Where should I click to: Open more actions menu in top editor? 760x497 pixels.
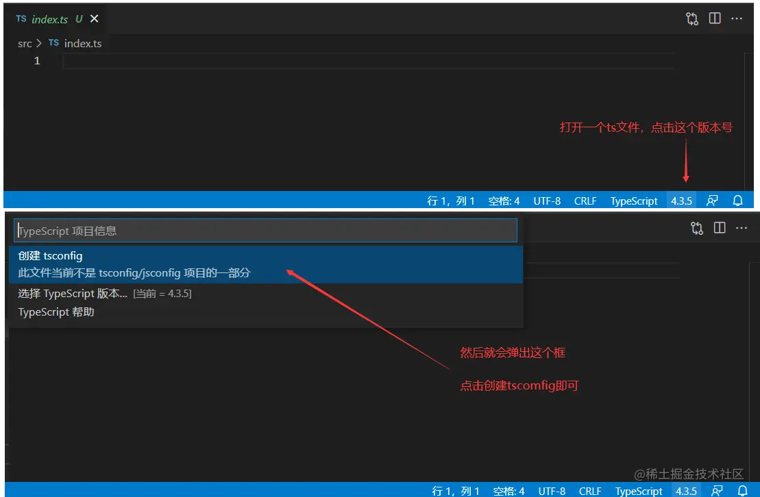pyautogui.click(x=737, y=18)
